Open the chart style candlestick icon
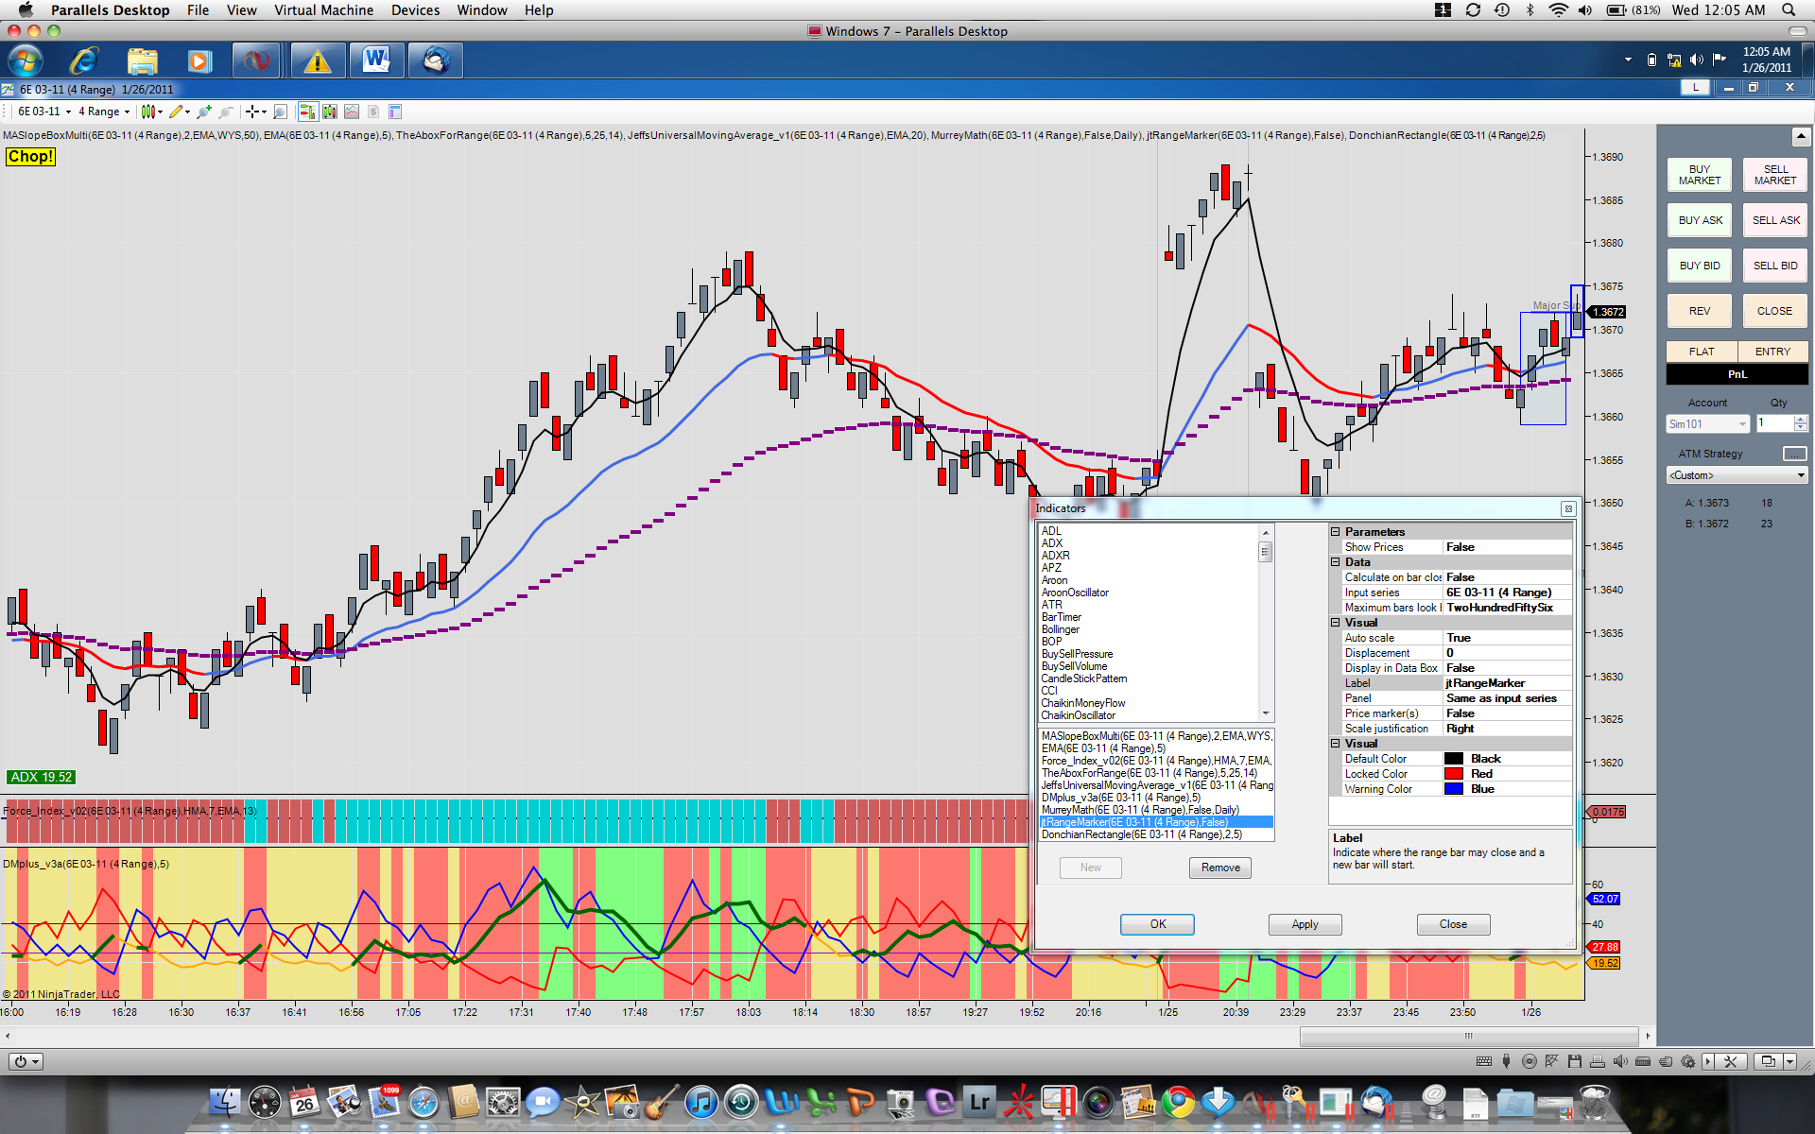 tap(148, 112)
